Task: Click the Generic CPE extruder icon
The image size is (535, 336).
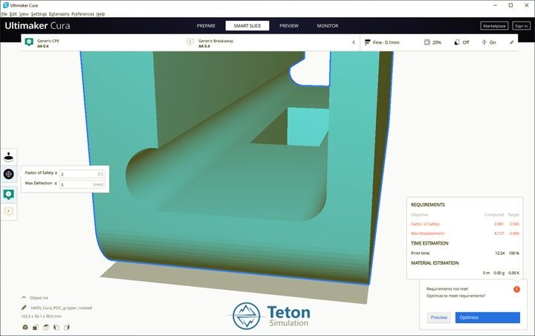Action: point(28,42)
